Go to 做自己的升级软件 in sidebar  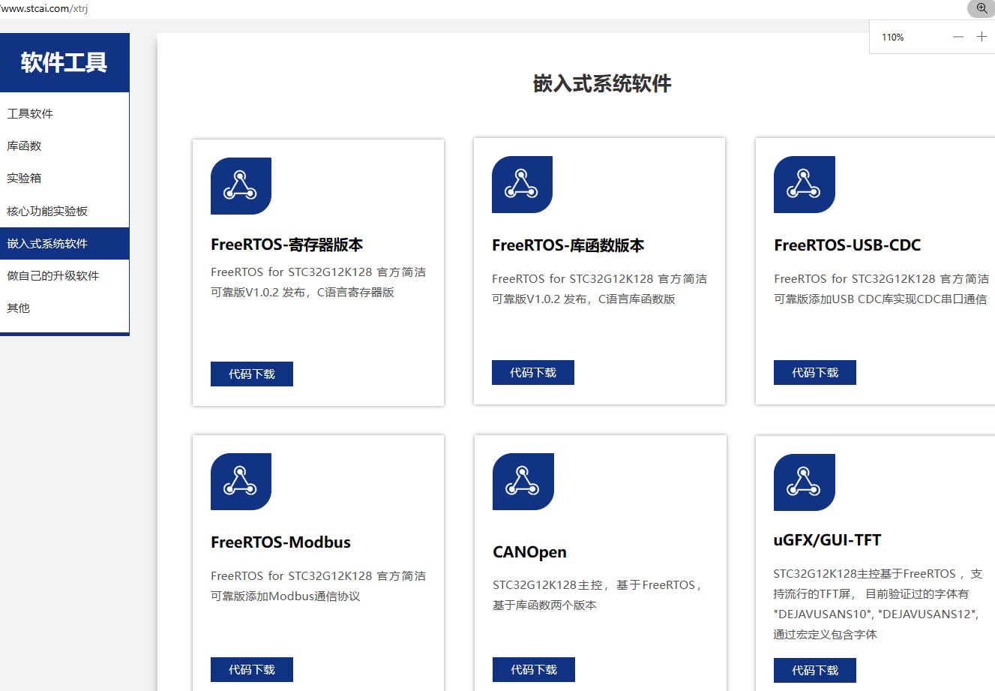click(64, 276)
